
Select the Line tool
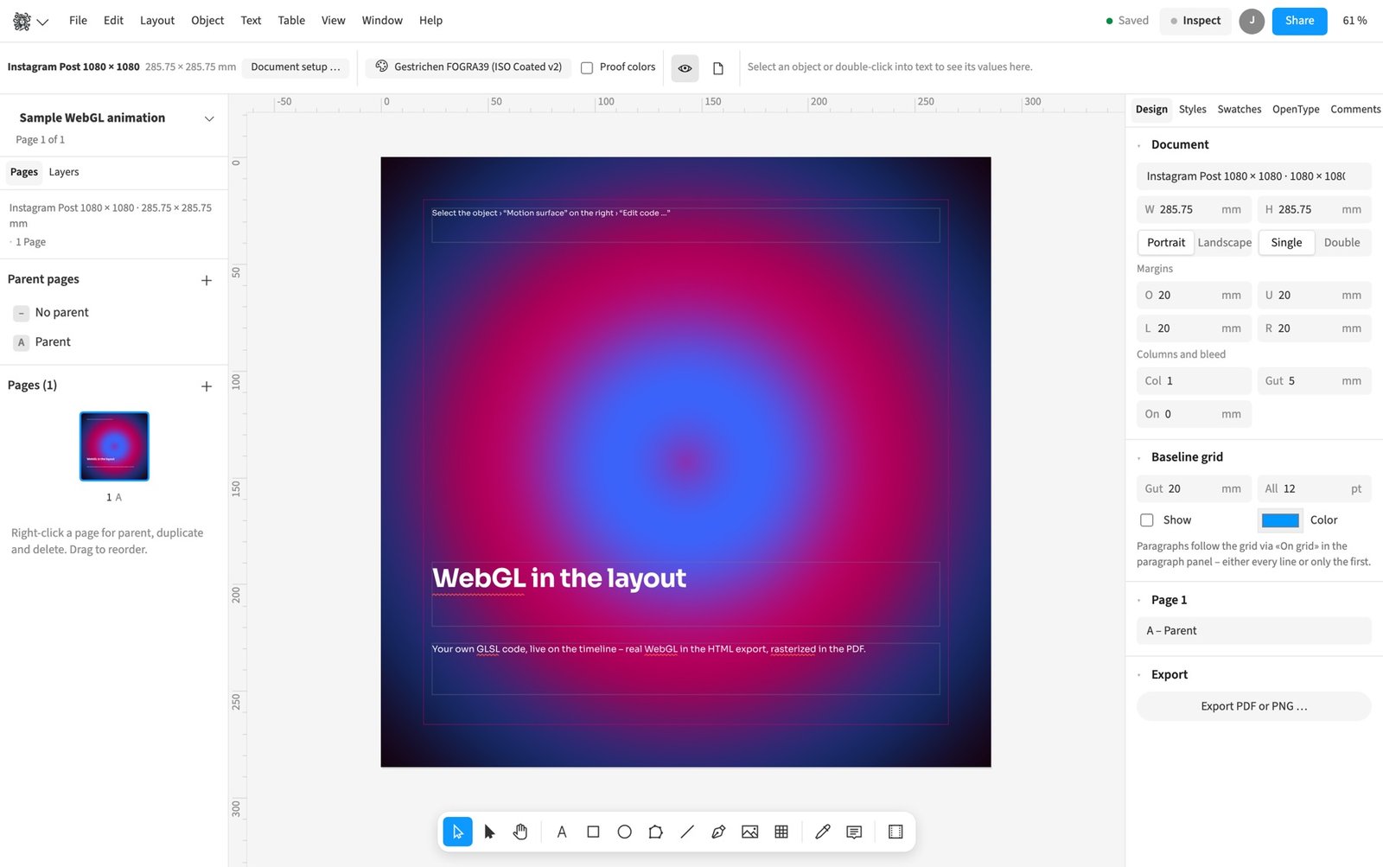point(687,832)
